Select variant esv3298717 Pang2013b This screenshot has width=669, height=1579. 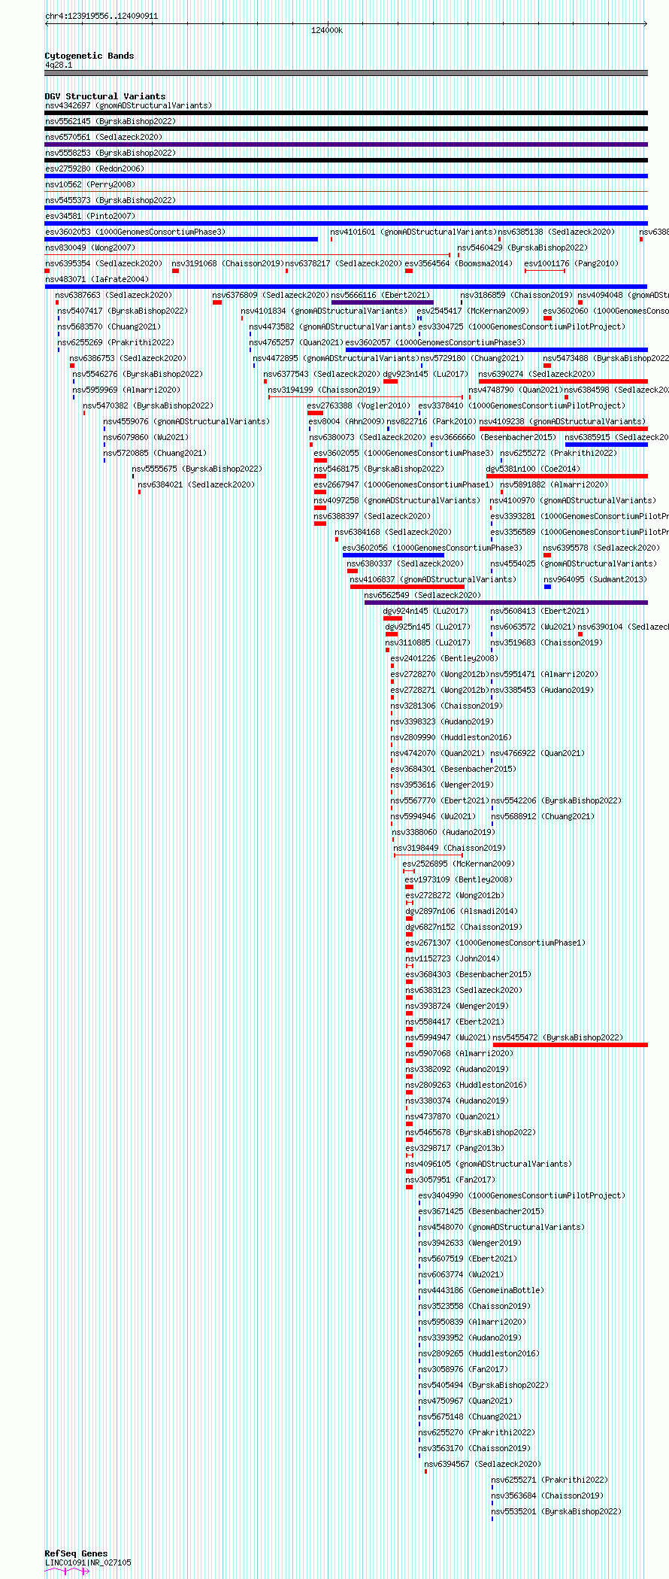pos(455,1148)
